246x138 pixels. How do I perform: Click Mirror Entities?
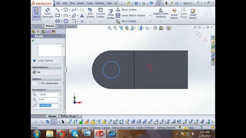point(126,10)
